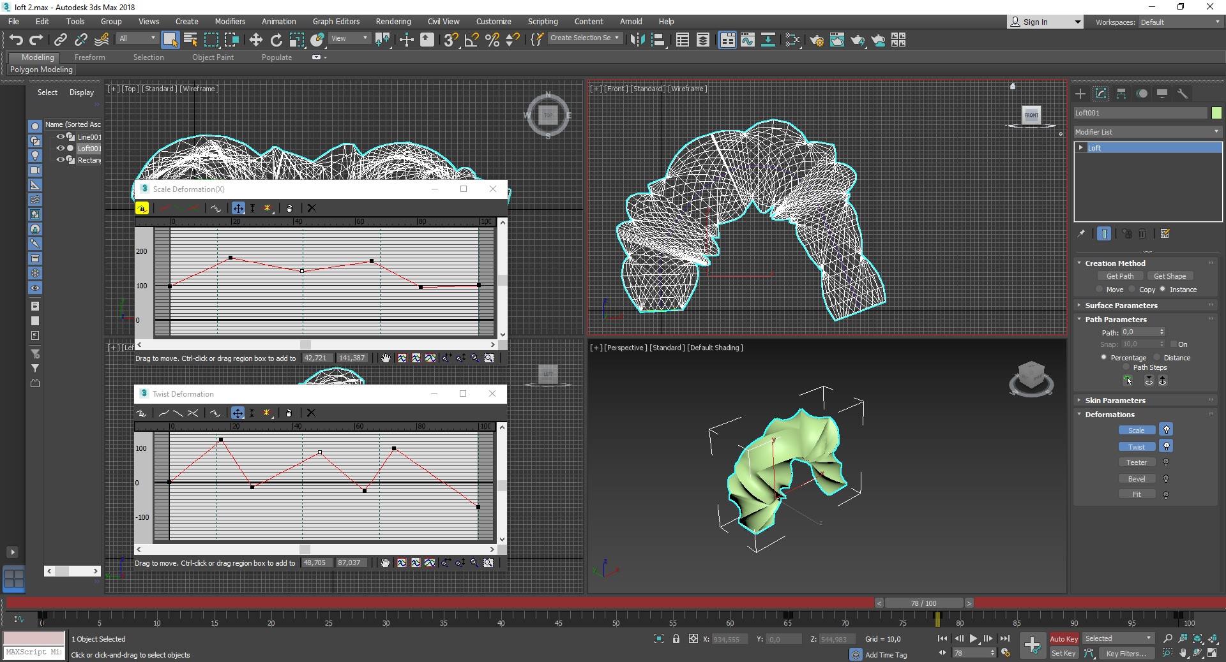Choose the Select and Move tool
This screenshot has height=662, width=1226.
click(x=256, y=40)
